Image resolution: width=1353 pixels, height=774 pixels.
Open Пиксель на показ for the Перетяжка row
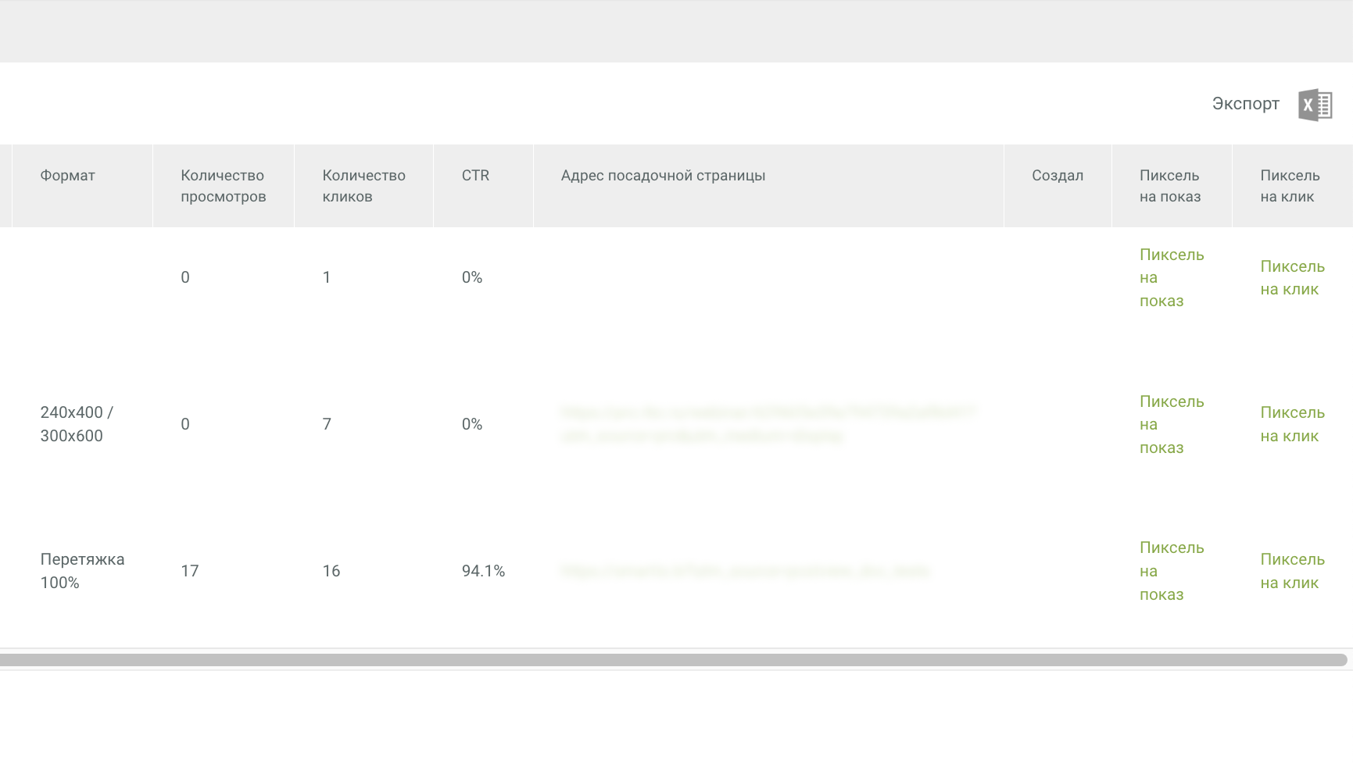[1170, 571]
